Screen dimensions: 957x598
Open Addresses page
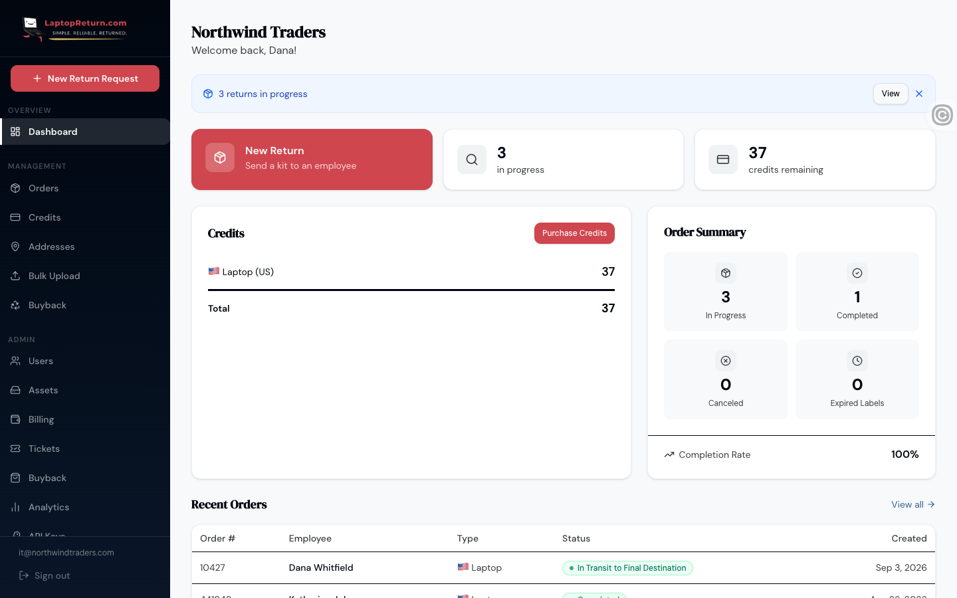point(85,247)
